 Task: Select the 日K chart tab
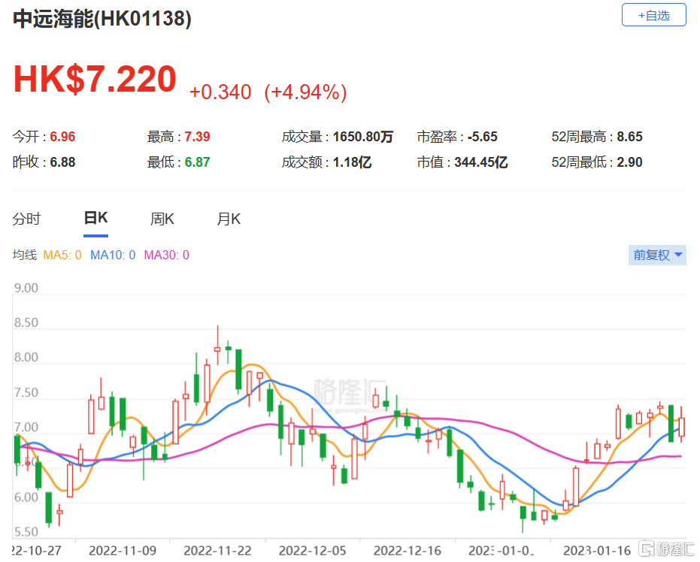coord(96,218)
